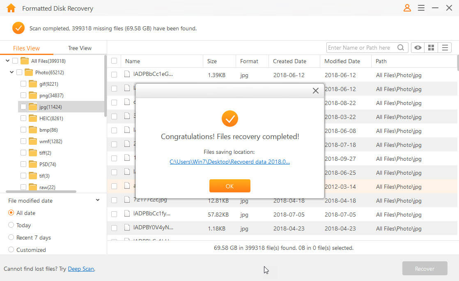Viewport: 459px width, 281px height.
Task: Select the Recent 7 days radio button
Action: (12, 238)
